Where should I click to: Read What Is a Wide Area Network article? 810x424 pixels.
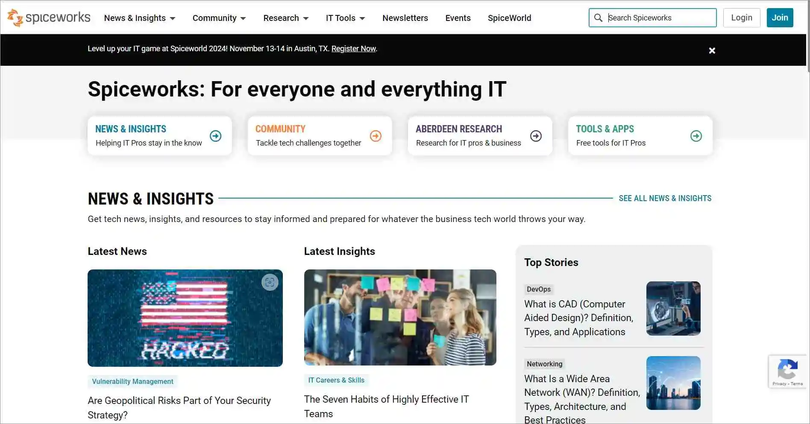point(582,399)
